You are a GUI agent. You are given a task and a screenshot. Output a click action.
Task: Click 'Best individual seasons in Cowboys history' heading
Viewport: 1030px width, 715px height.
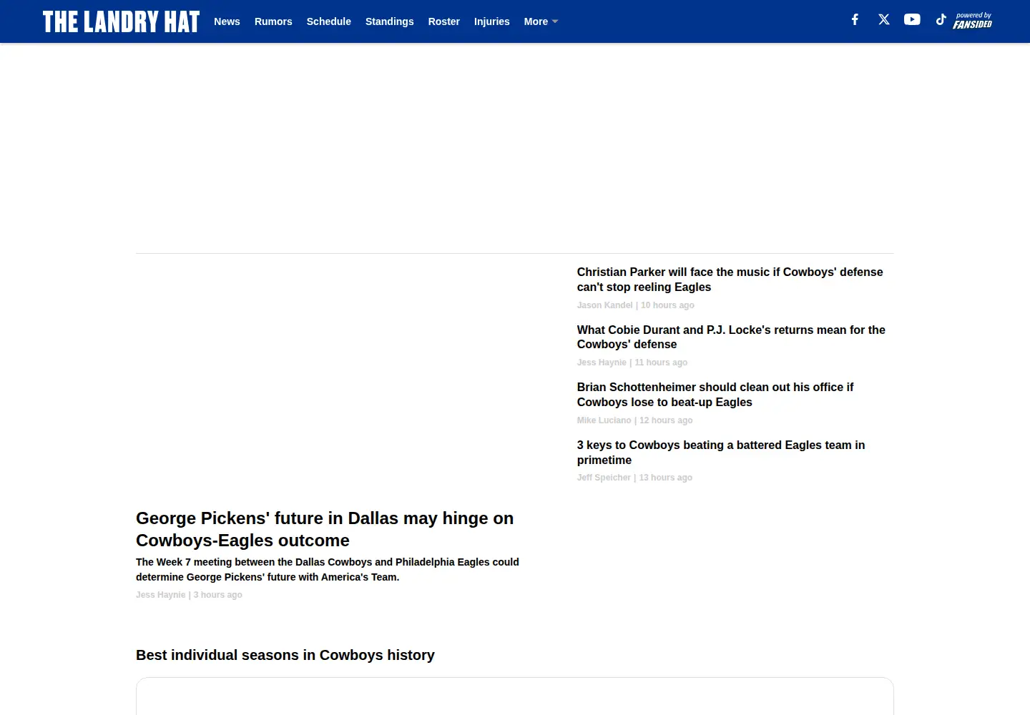pos(285,655)
